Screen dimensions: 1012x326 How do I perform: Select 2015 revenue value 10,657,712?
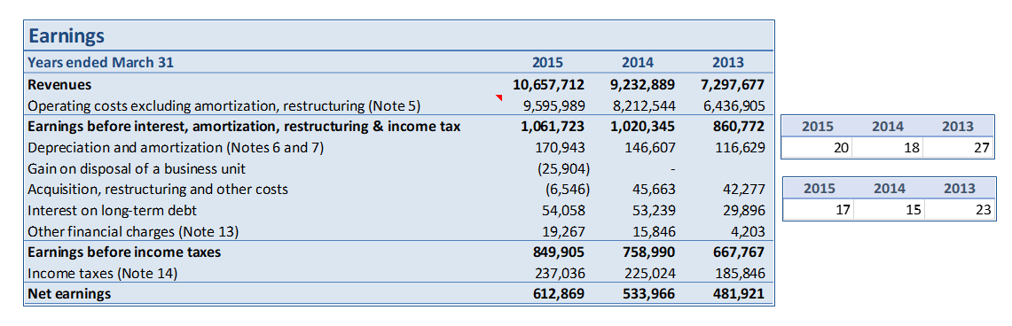click(x=549, y=84)
